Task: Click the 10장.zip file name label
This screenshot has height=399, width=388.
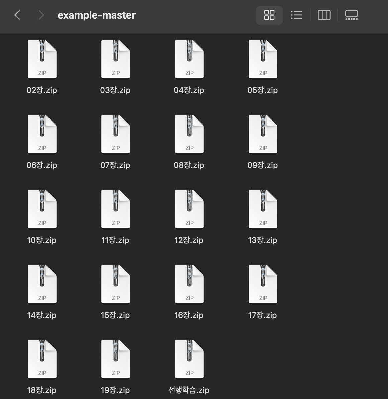Action: 42,240
